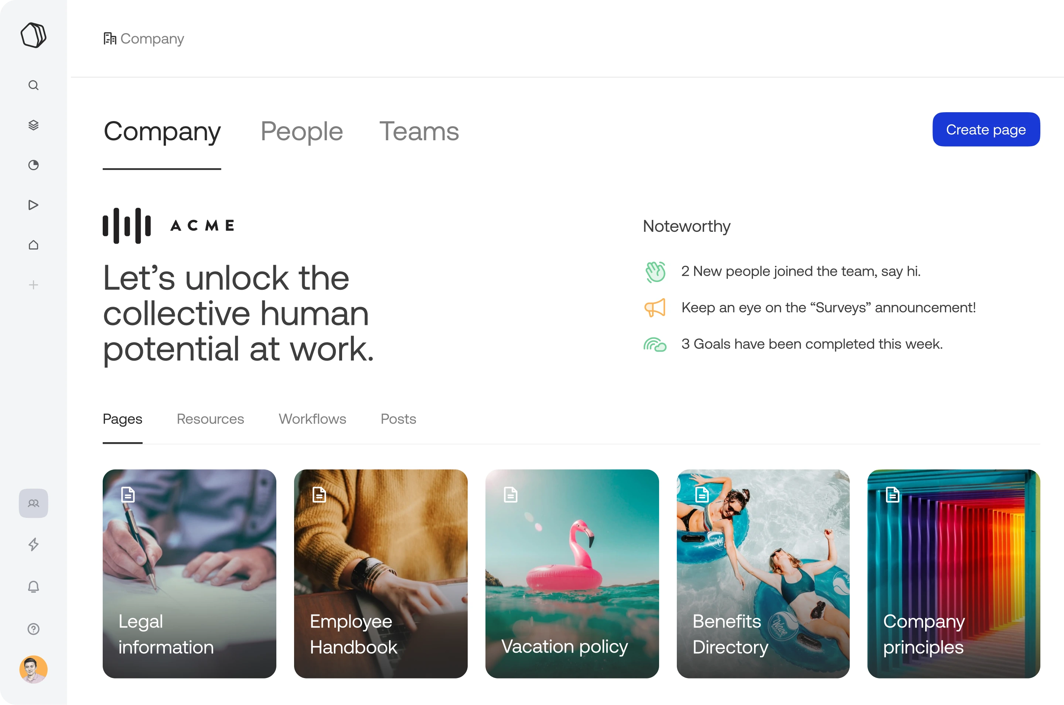Open the layers stack icon in sidebar
Screen dimensions: 1064x705
click(x=33, y=125)
